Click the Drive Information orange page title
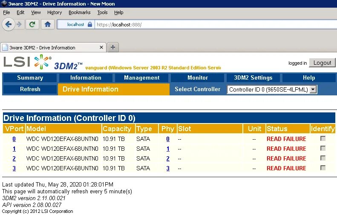This screenshot has width=337, height=218. pos(90,89)
